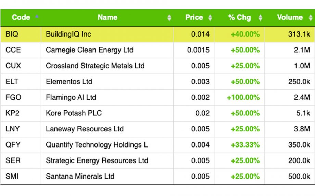Select the Price column header
Screen dimensions: 315x196
click(x=194, y=17)
